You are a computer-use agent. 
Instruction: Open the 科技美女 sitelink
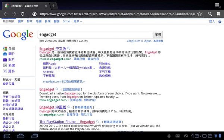(x=105, y=64)
